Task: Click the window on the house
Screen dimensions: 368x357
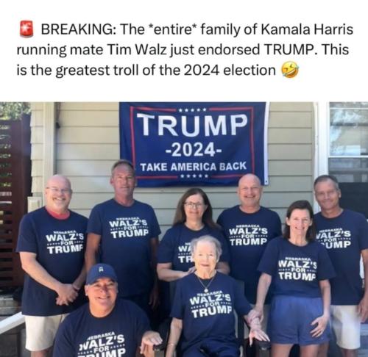Action: 348,142
